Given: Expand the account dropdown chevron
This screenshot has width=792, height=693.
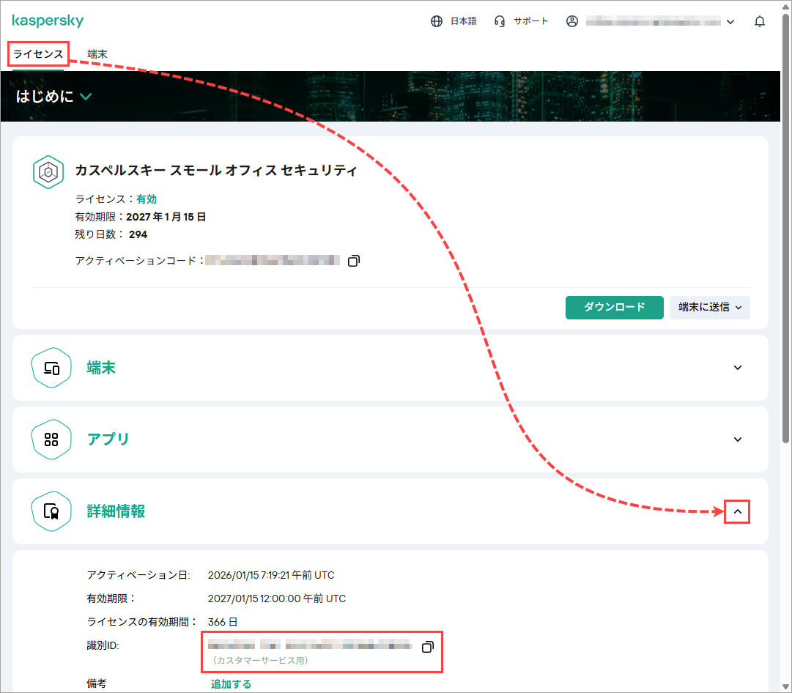Looking at the screenshot, I should click(730, 22).
